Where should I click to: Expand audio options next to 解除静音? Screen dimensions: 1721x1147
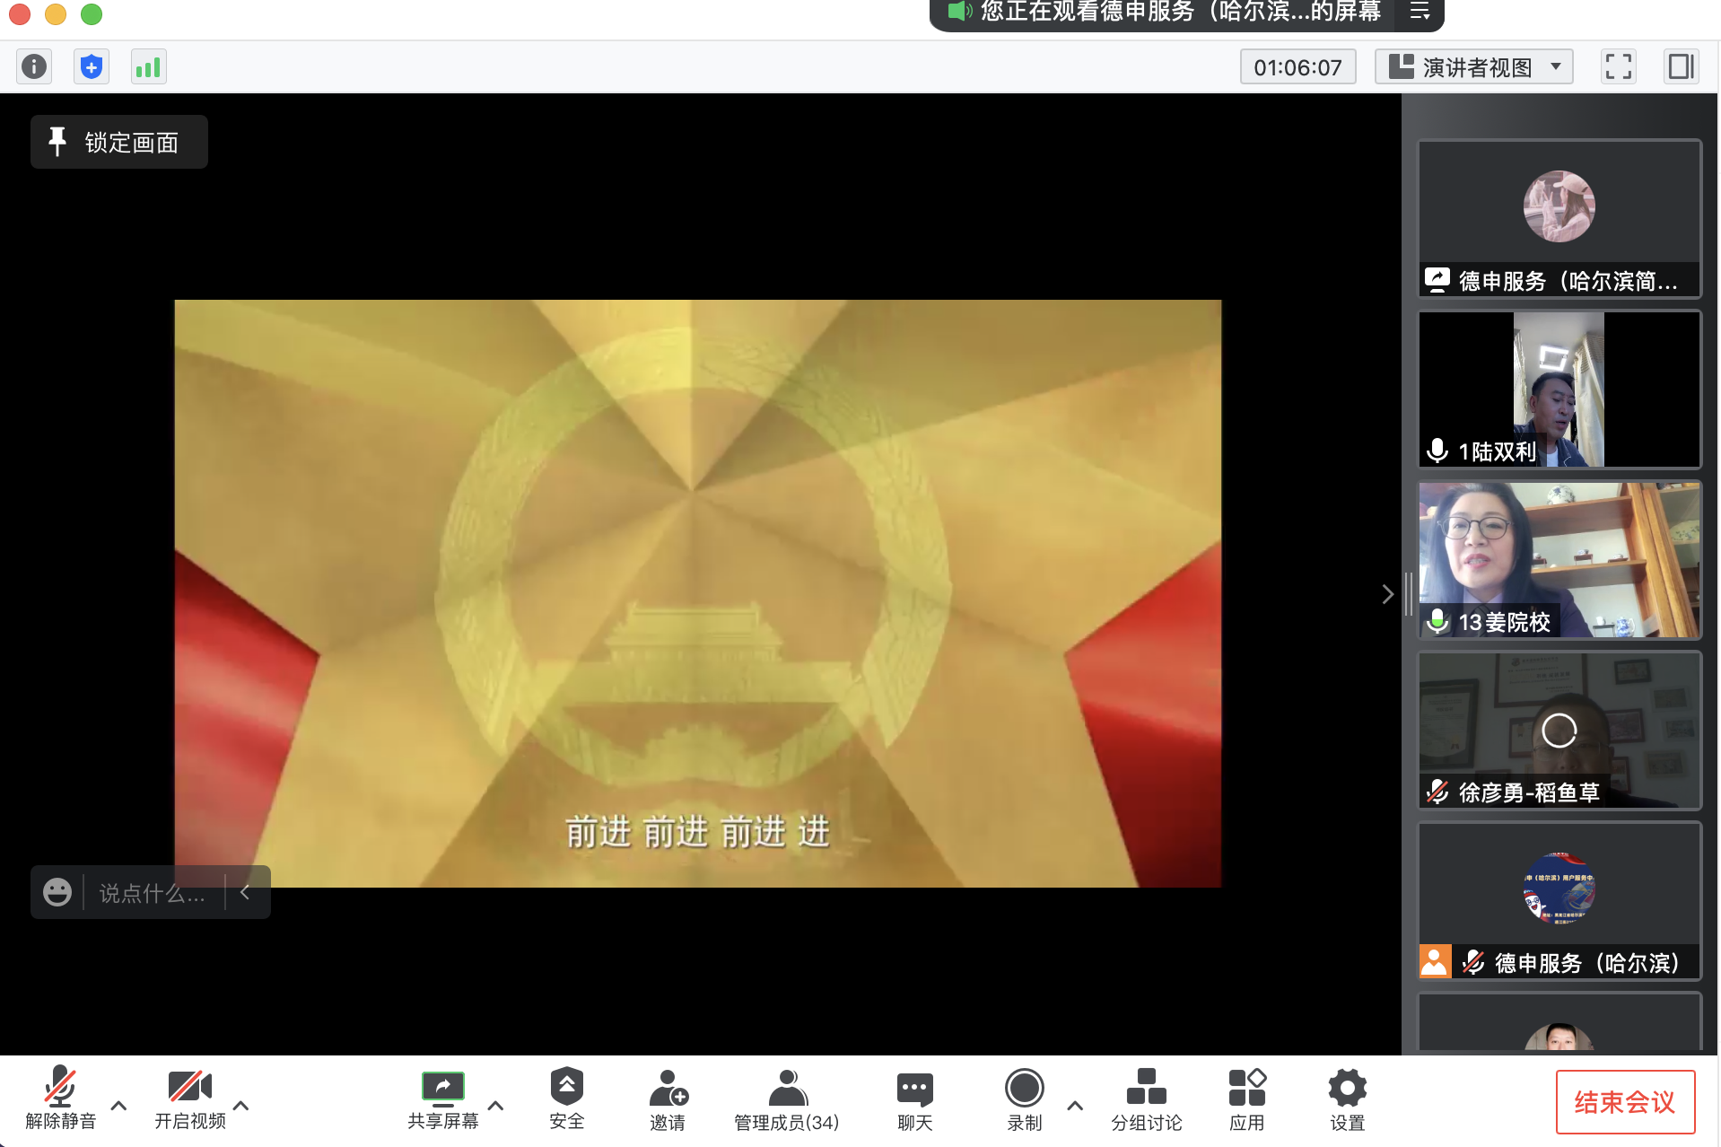pyautogui.click(x=118, y=1106)
